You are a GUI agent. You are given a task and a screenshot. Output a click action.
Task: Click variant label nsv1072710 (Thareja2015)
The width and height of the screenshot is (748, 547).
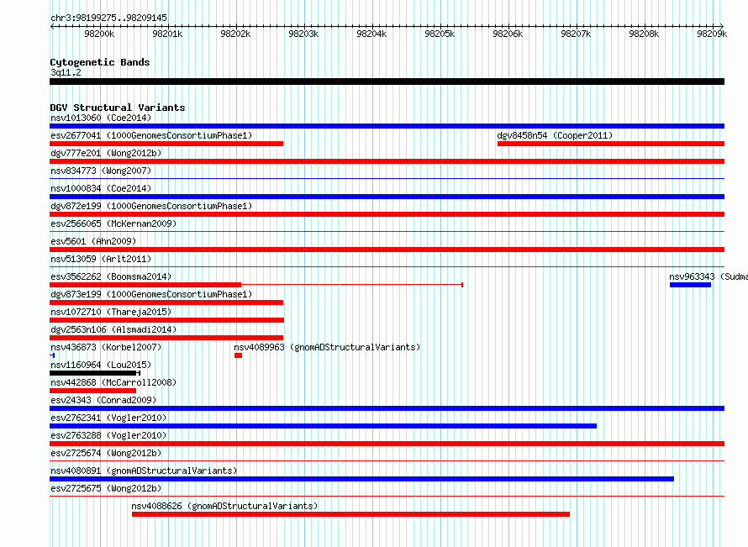coord(111,312)
